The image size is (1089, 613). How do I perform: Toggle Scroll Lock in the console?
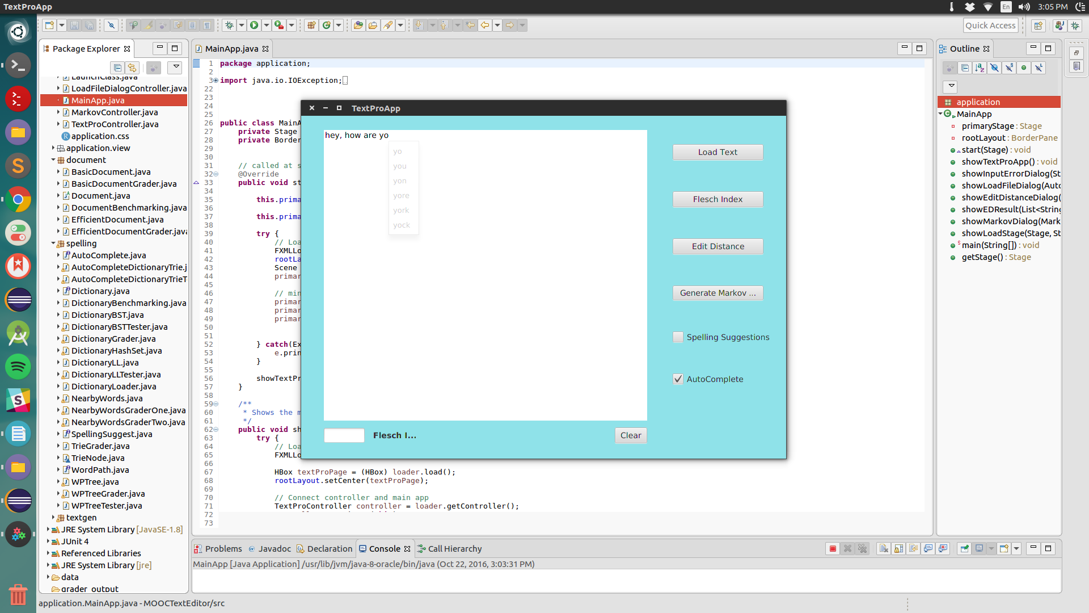pos(898,549)
